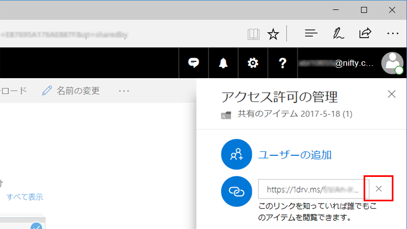Click the すべて表示 link
This screenshot has width=407, height=229.
[24, 197]
